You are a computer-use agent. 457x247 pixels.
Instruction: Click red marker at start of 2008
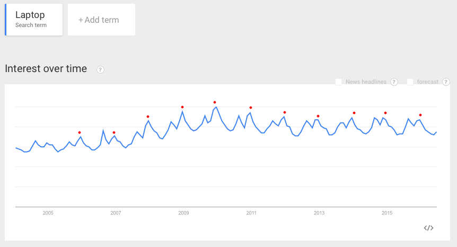[x=148, y=117]
